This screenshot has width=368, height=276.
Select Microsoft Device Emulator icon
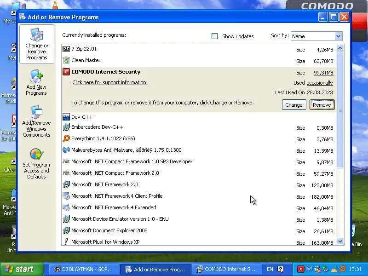66,219
